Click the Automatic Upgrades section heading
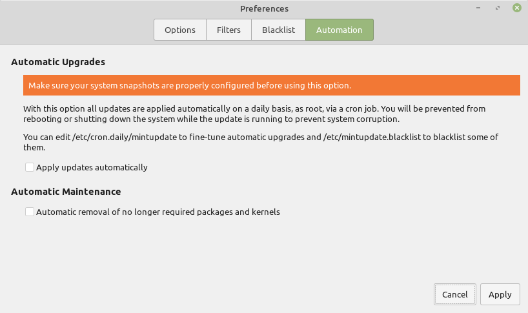 [x=58, y=62]
